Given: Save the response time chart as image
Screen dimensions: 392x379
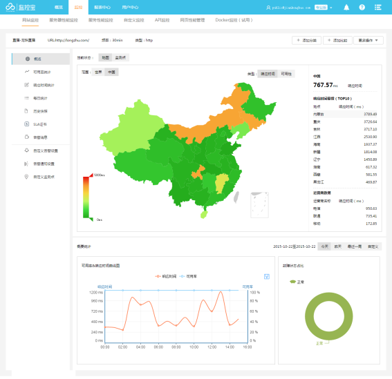Looking at the screenshot, I should (x=267, y=276).
